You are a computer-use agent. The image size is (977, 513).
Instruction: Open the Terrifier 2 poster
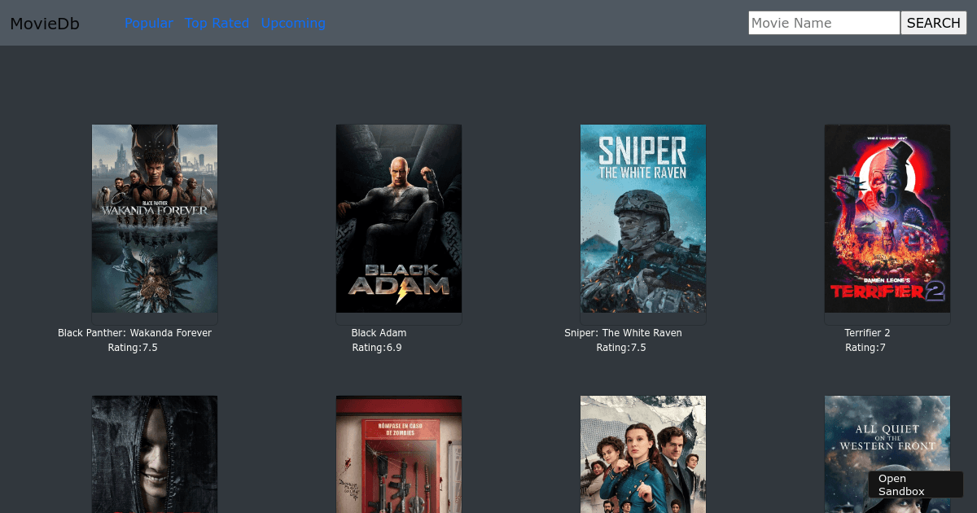[x=887, y=218]
